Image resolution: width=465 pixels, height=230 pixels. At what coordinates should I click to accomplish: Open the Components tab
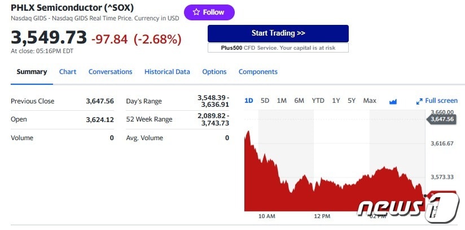pyautogui.click(x=258, y=72)
